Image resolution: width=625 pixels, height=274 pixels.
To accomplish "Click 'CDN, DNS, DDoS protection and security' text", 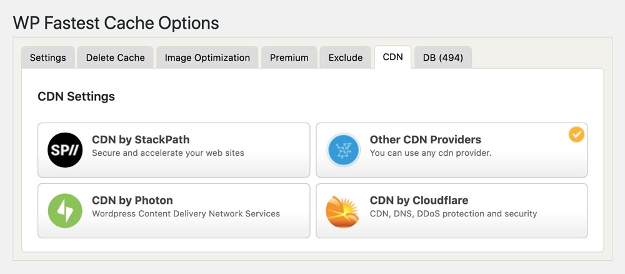I will (x=453, y=213).
